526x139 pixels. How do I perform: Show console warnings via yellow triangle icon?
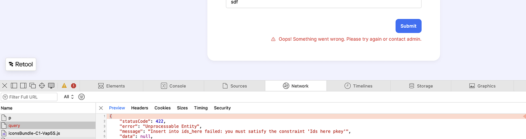(64, 86)
